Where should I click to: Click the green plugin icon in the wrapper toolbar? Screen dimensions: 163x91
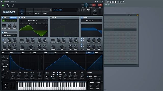3,6
